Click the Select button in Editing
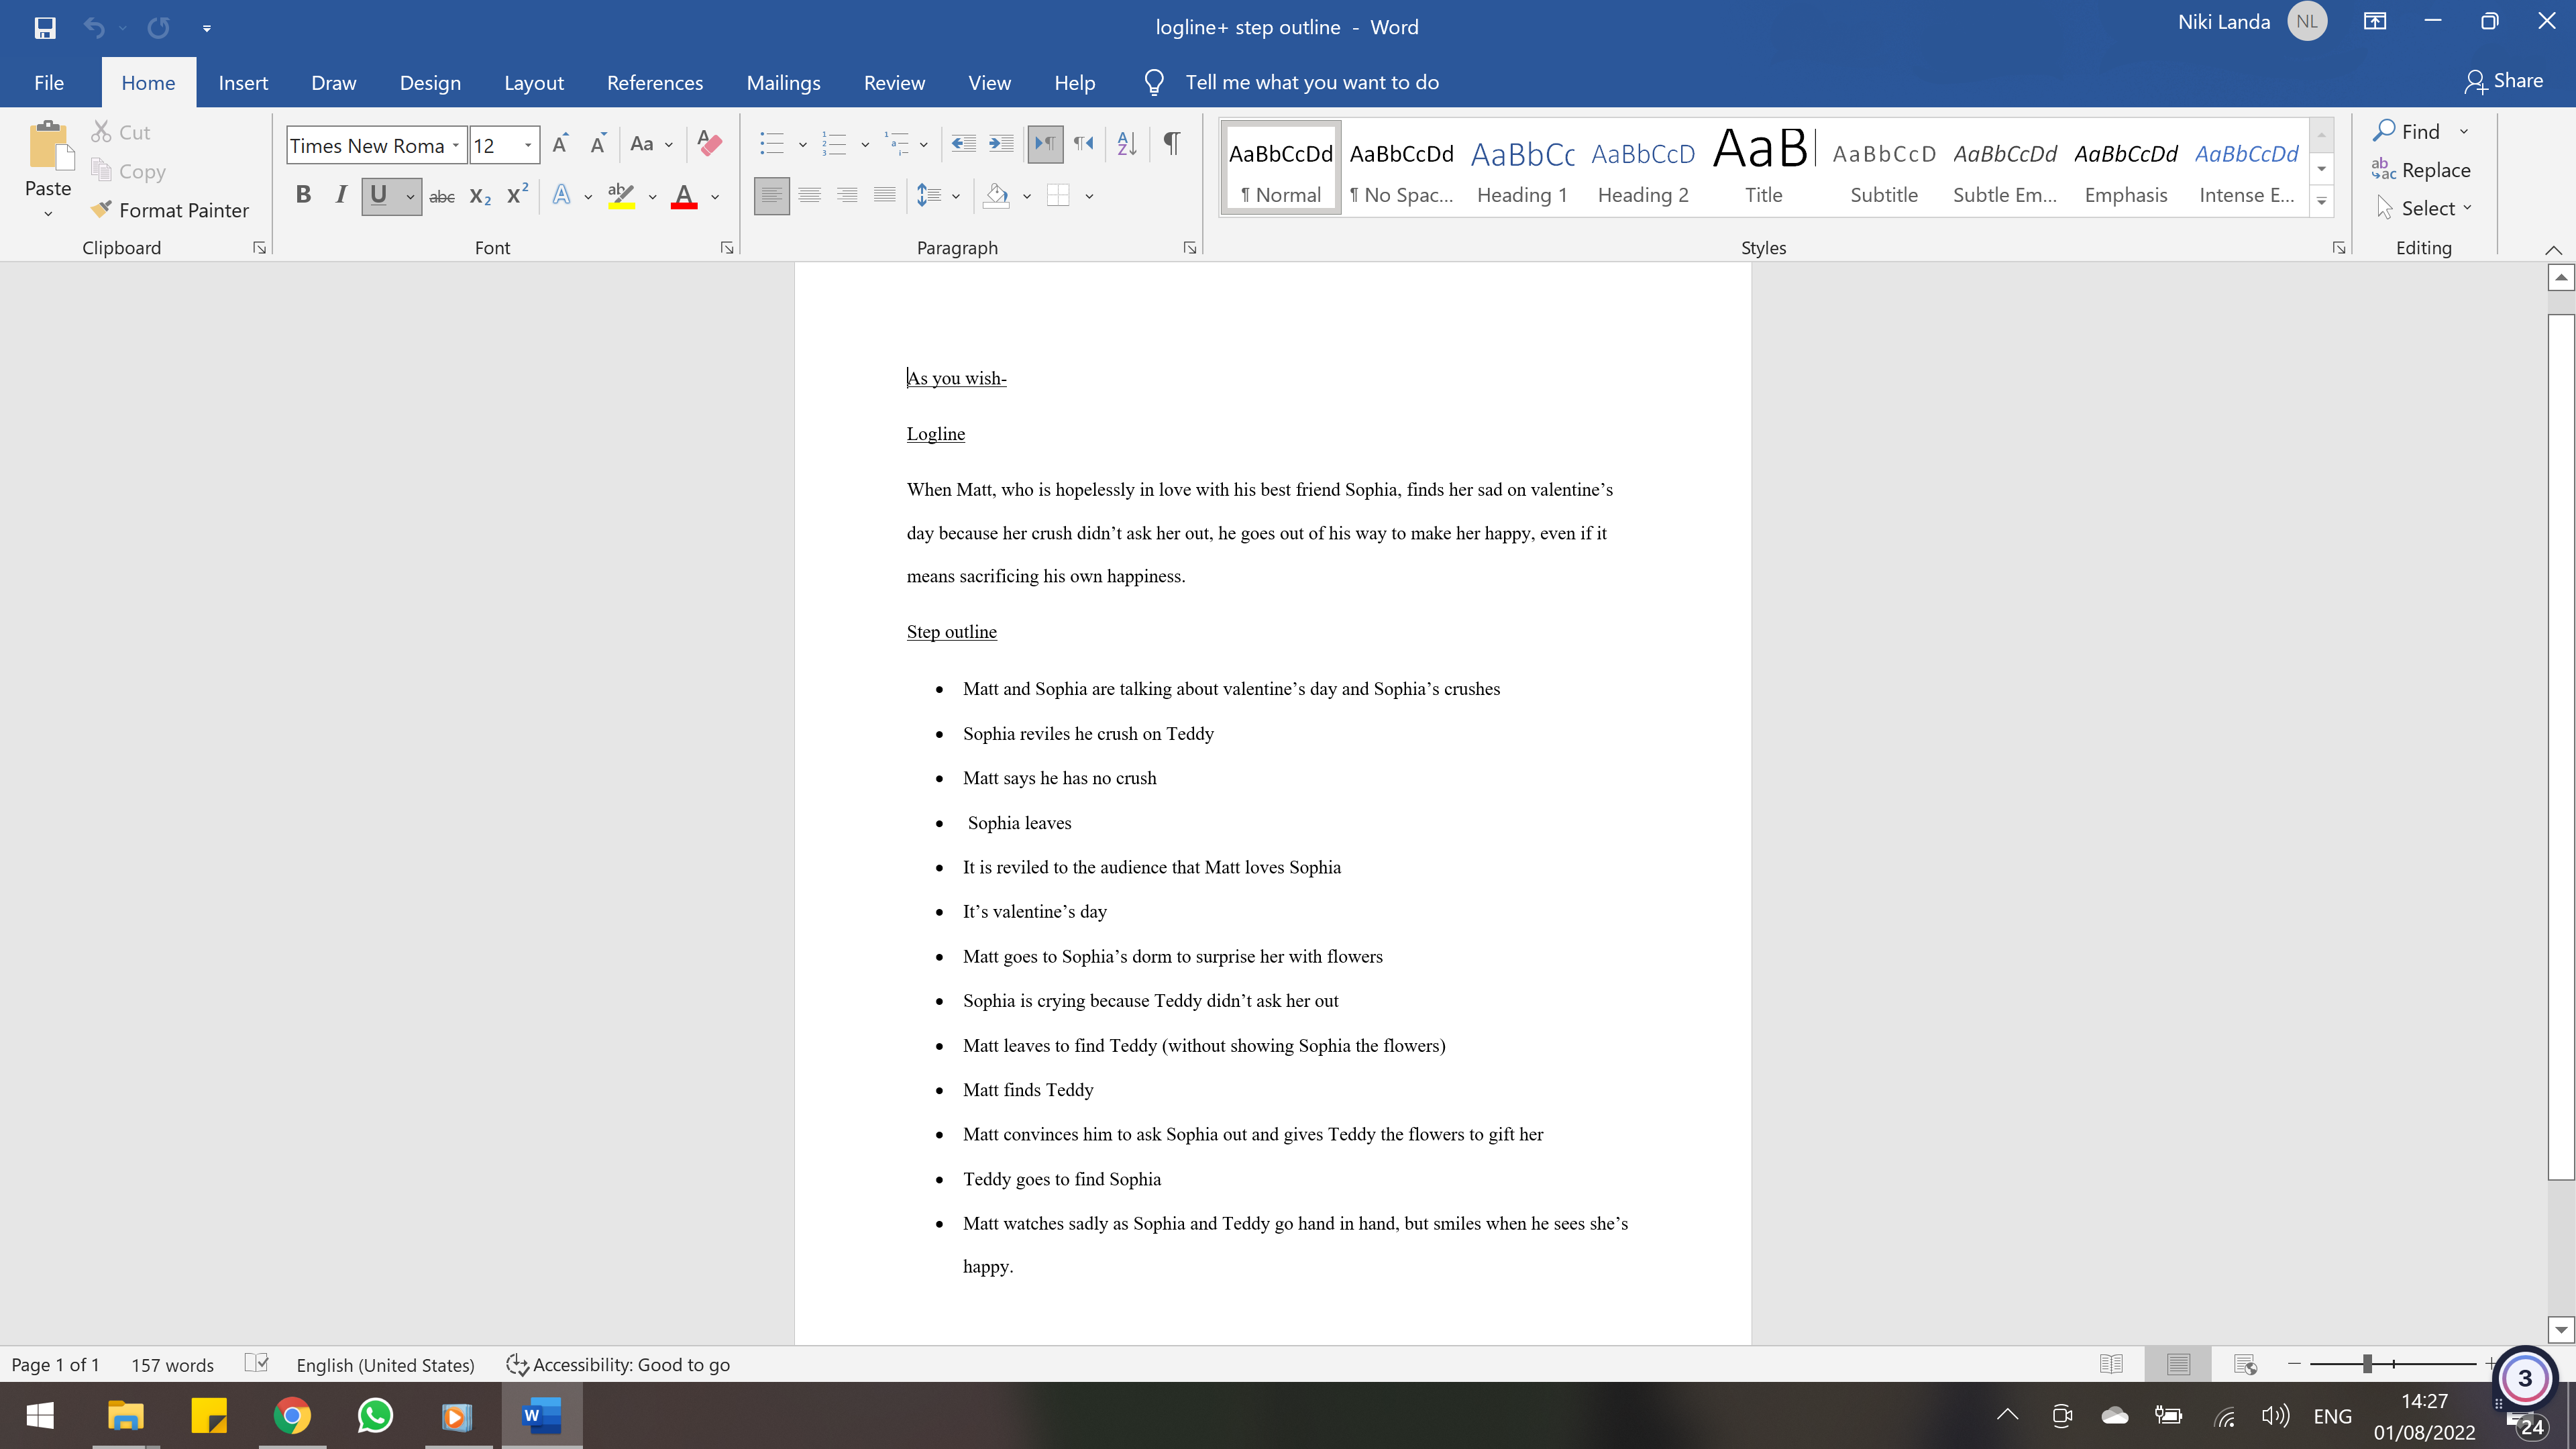2576x1449 pixels. coord(2424,208)
